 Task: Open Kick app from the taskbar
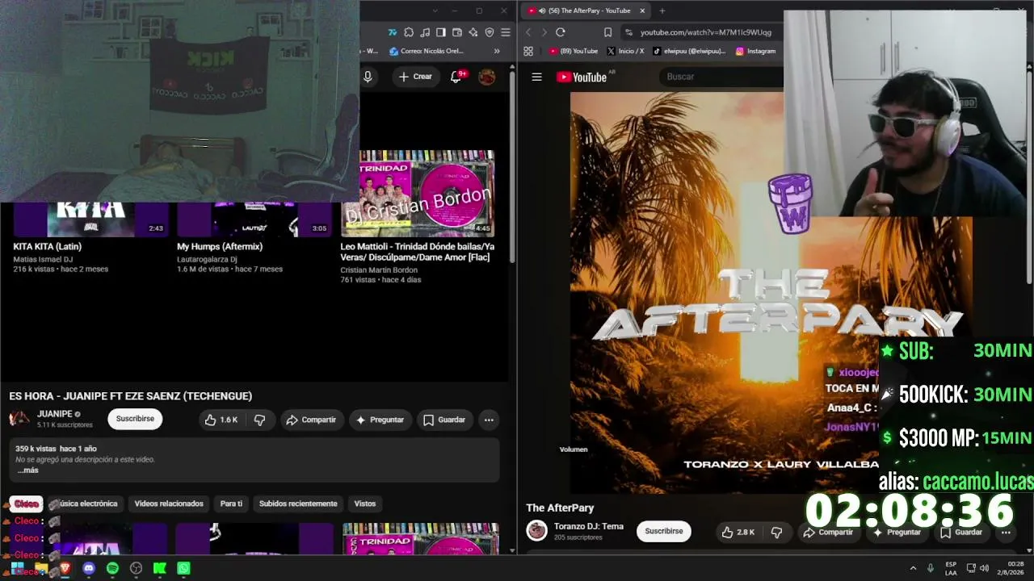(x=160, y=568)
